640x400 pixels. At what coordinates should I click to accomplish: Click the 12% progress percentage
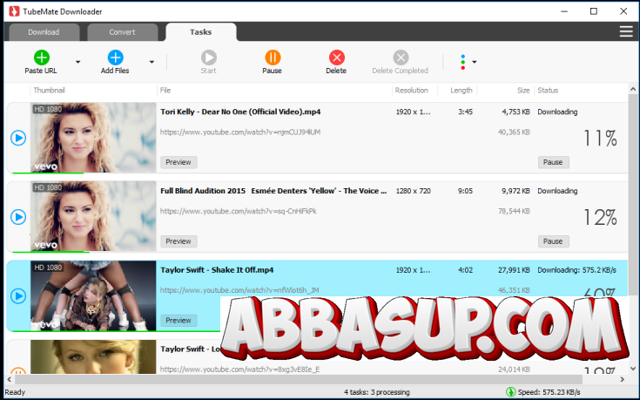[600, 217]
